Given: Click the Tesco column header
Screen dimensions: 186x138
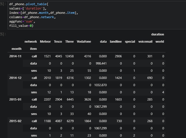Looking at the screenshot, I should [58, 42].
